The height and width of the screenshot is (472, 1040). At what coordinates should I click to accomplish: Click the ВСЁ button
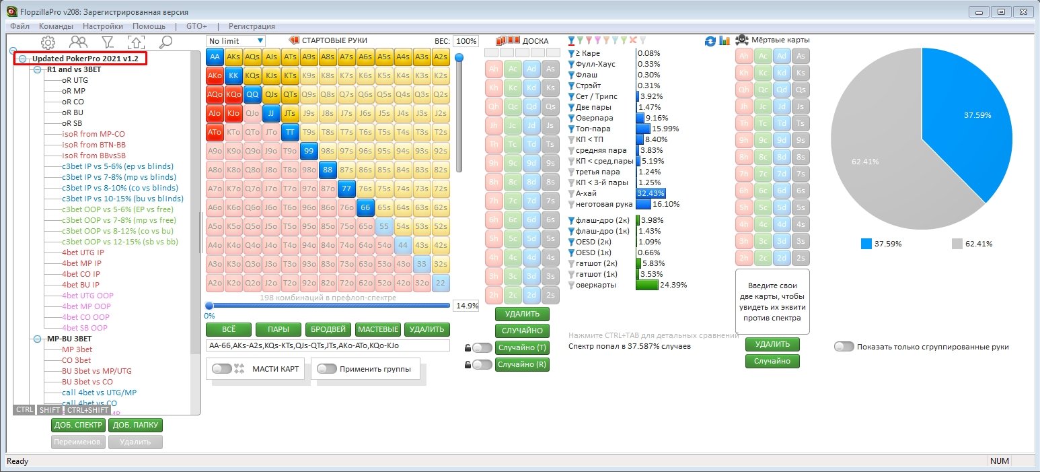pyautogui.click(x=229, y=329)
